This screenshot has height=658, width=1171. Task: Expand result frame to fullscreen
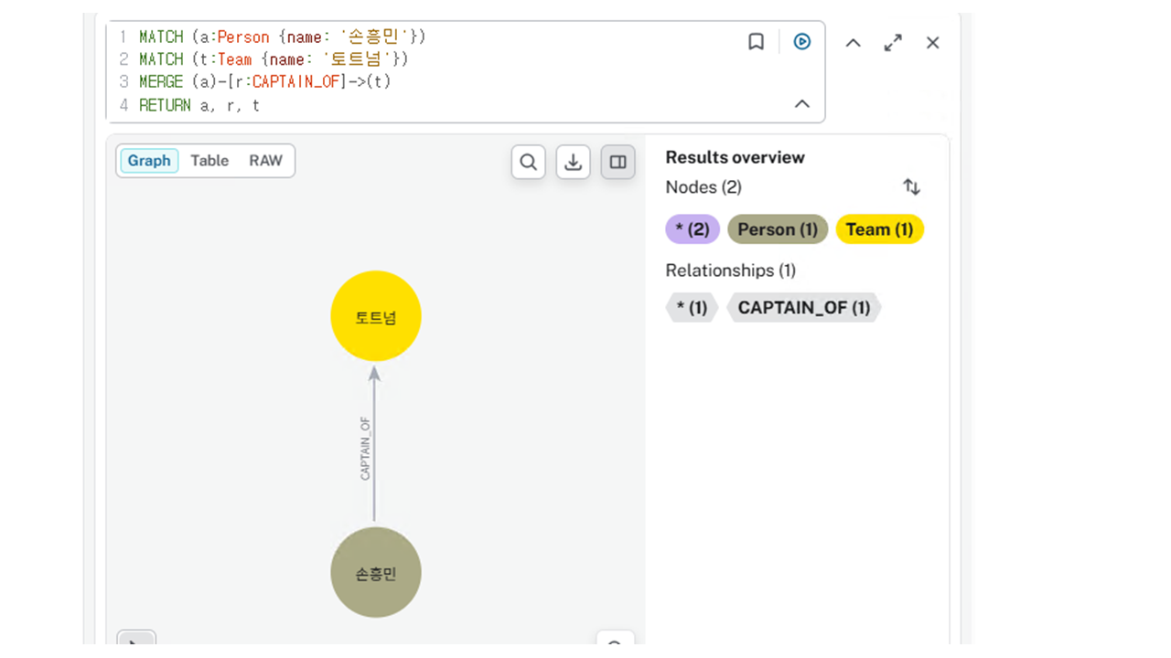pyautogui.click(x=893, y=43)
